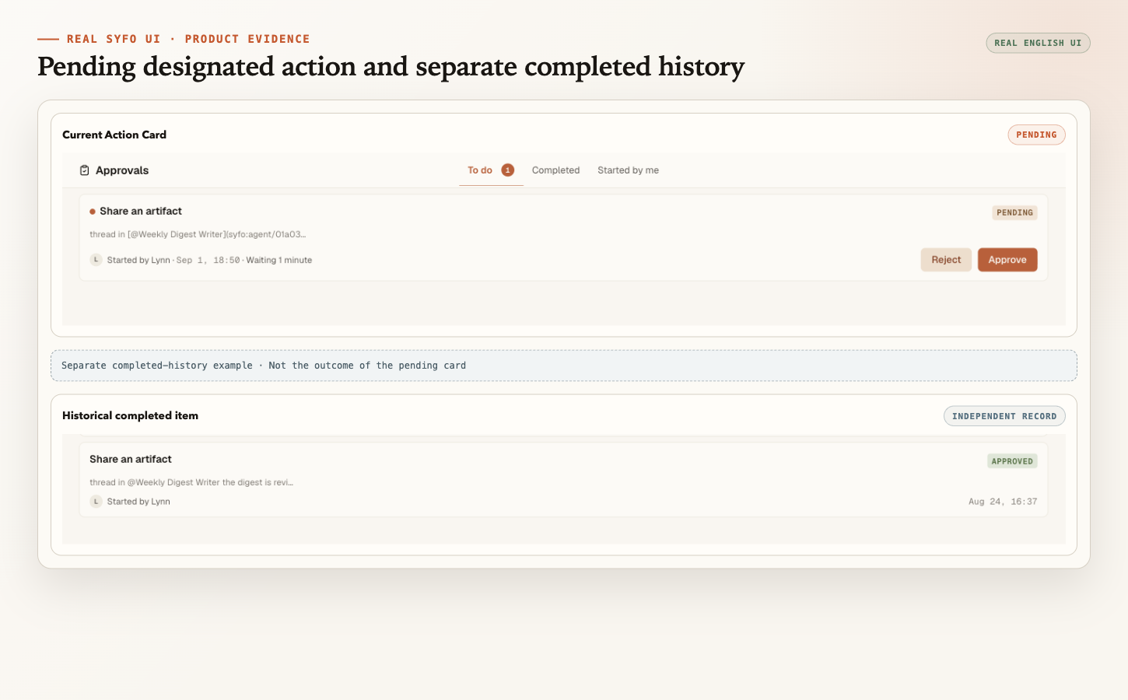Image resolution: width=1128 pixels, height=700 pixels.
Task: Select the PENDING badge on the Current Action Card
Action: (x=1036, y=135)
